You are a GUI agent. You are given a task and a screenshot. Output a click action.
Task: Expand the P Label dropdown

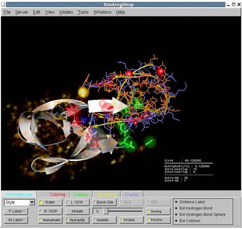(16, 211)
